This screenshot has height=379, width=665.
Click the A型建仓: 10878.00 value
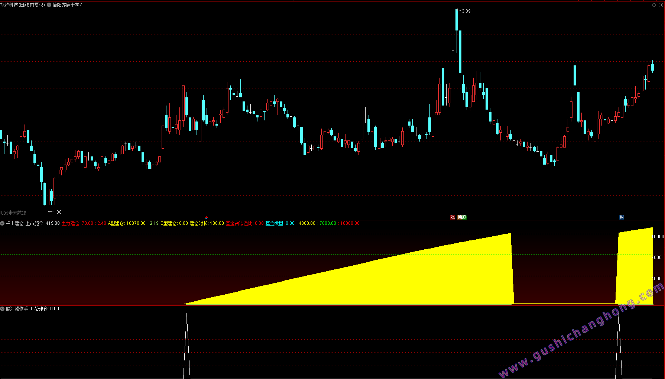(x=127, y=223)
